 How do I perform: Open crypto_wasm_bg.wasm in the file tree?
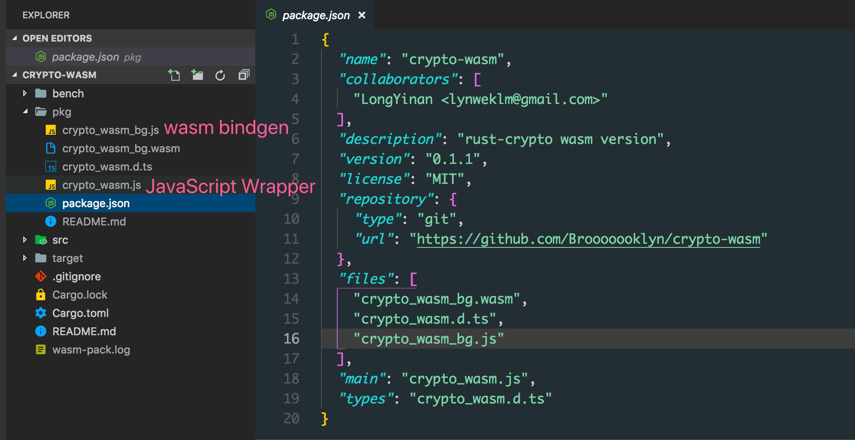click(x=121, y=148)
